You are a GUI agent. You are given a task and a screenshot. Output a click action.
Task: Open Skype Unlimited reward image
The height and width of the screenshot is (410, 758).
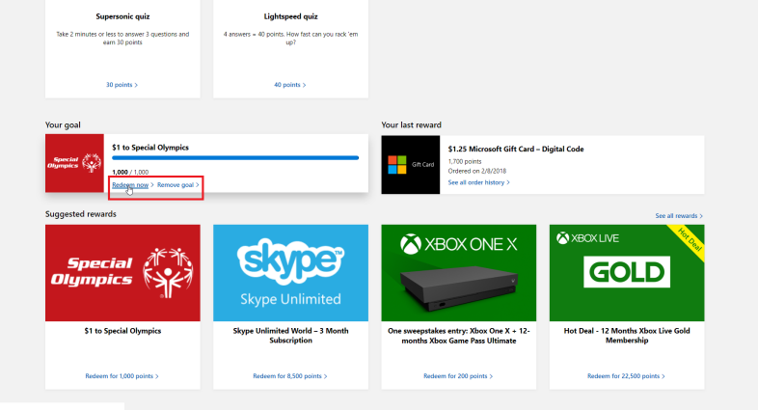290,273
